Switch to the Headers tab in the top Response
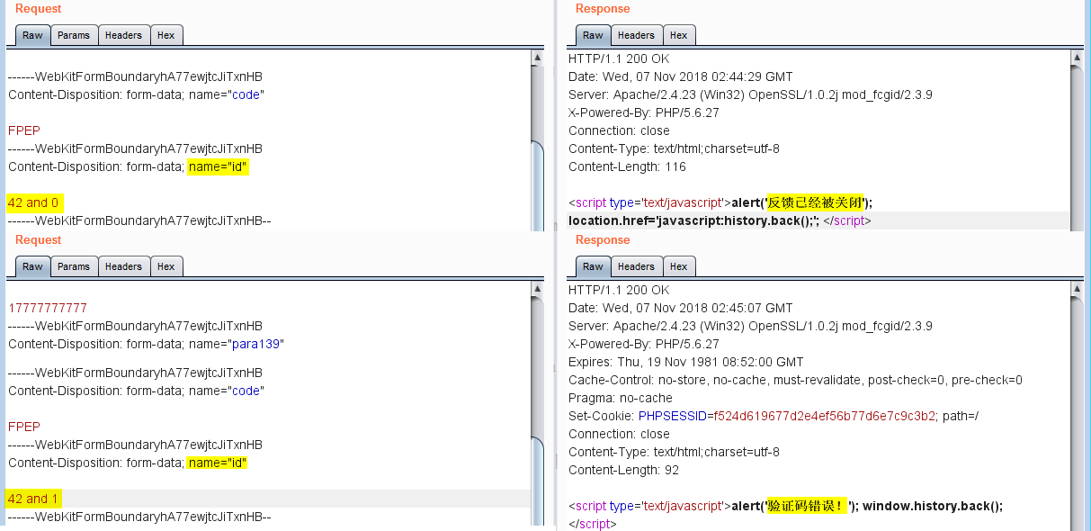This screenshot has height=531, width=1091. tap(636, 35)
